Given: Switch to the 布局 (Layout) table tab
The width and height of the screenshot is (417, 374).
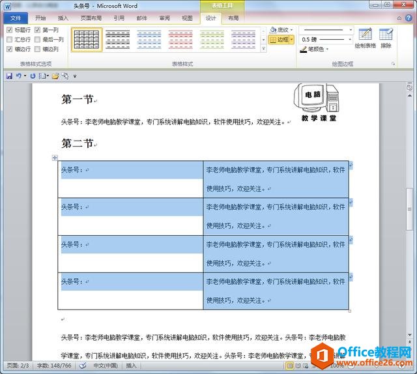Looking at the screenshot, I should (233, 18).
